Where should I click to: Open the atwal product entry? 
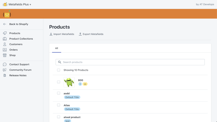point(72,117)
